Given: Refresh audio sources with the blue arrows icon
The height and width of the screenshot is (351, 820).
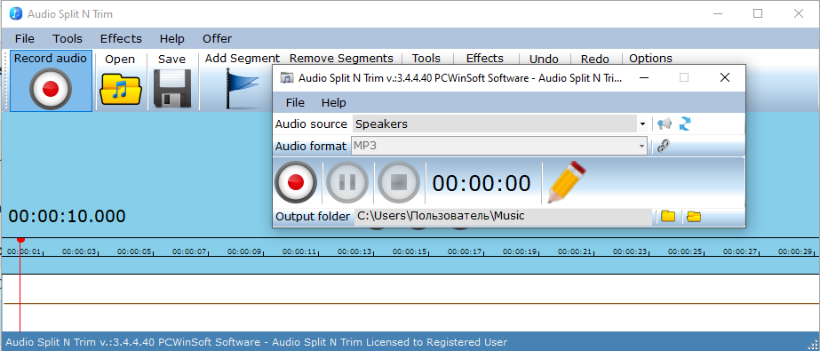Looking at the screenshot, I should [685, 124].
